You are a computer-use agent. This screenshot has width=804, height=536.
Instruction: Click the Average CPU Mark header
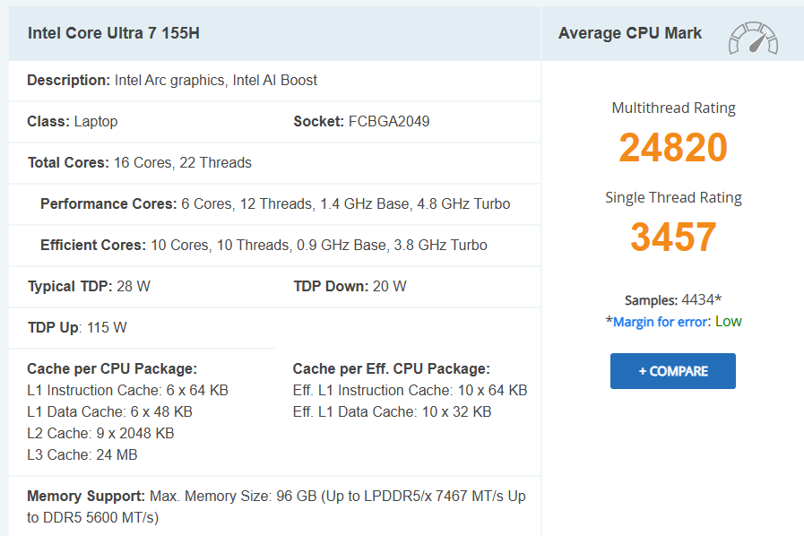(629, 32)
